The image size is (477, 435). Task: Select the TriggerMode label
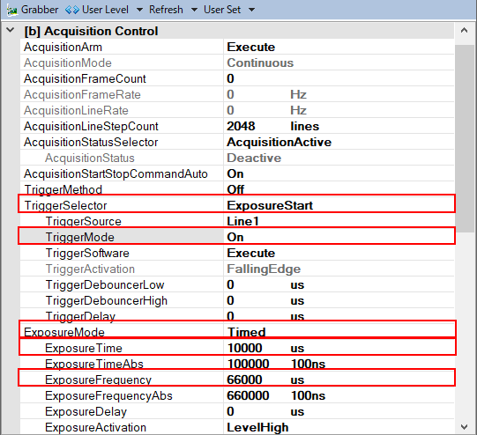[x=80, y=237]
